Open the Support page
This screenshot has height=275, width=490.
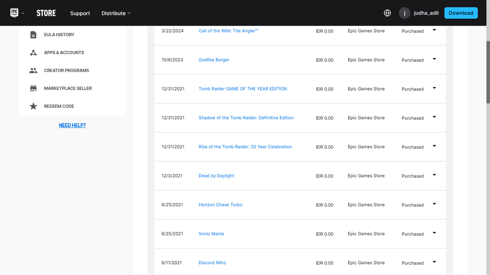pos(80,13)
